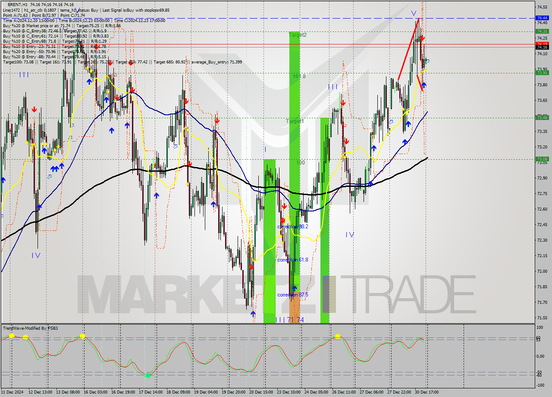Click the green 74.31 price tag
This screenshot has height=397, width=552.
click(542, 31)
